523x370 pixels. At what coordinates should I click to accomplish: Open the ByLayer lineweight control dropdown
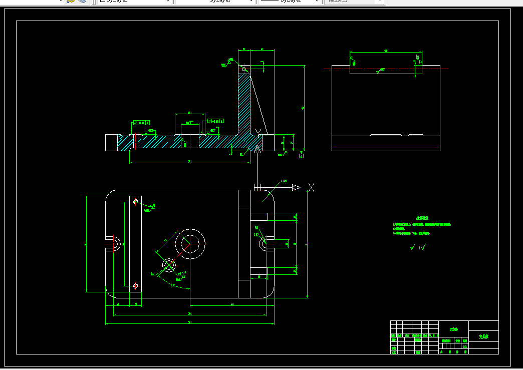click(x=290, y=1)
